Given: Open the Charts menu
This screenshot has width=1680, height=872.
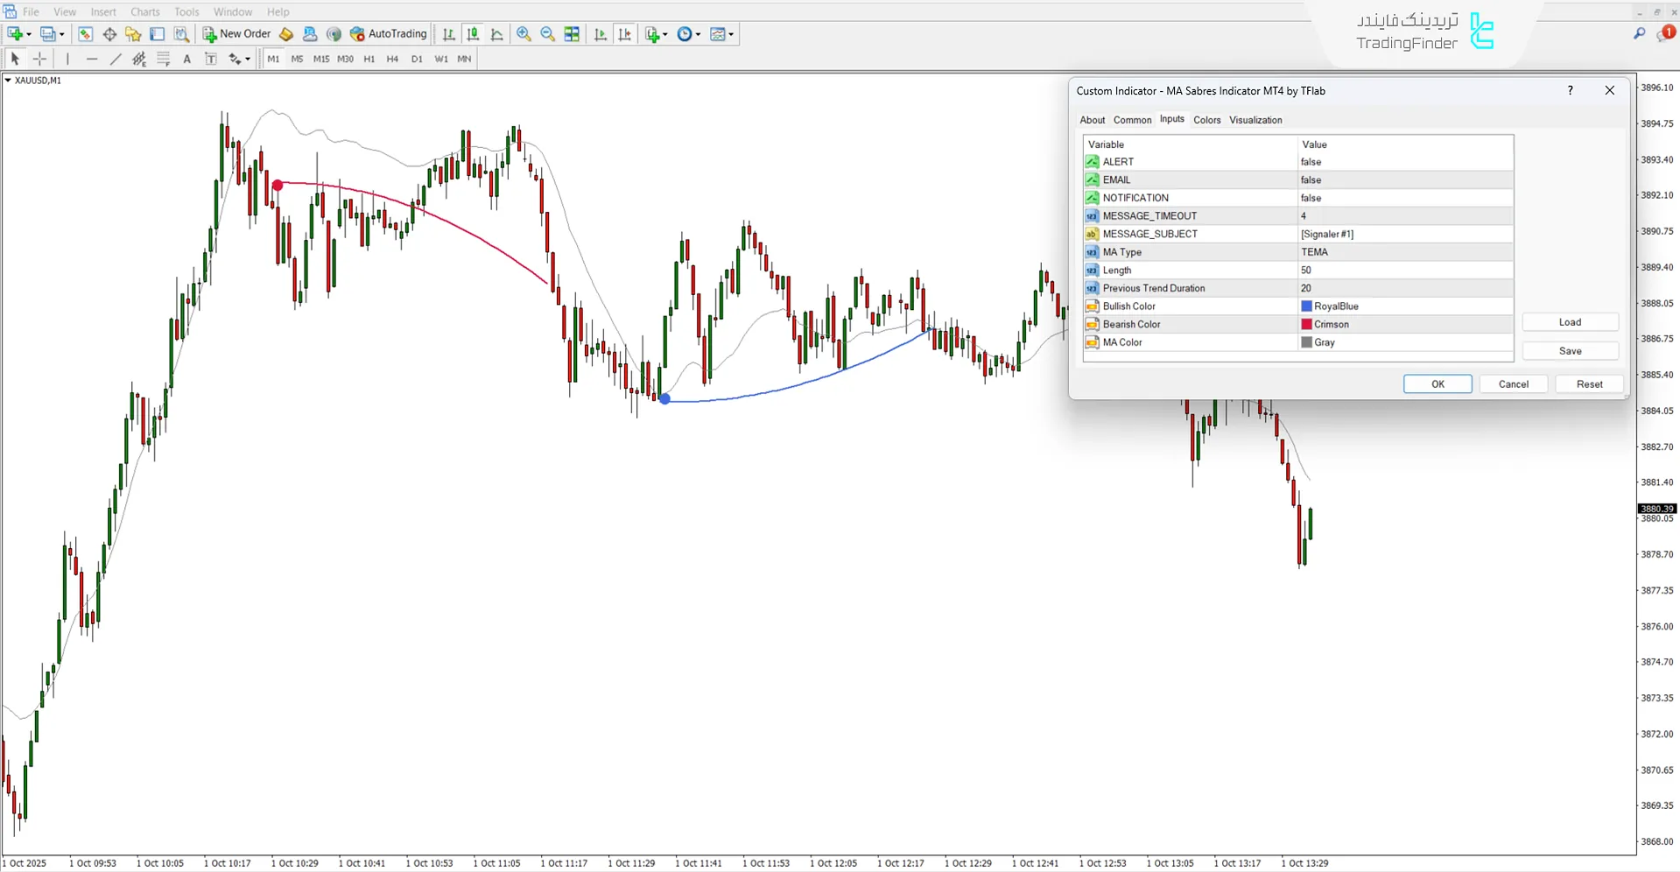Looking at the screenshot, I should (144, 11).
